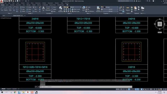
Task: Select the Dimension tool
Action: point(48,8)
